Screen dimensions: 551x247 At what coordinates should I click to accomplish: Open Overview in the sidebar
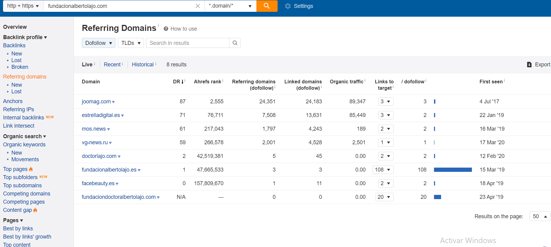[15, 27]
